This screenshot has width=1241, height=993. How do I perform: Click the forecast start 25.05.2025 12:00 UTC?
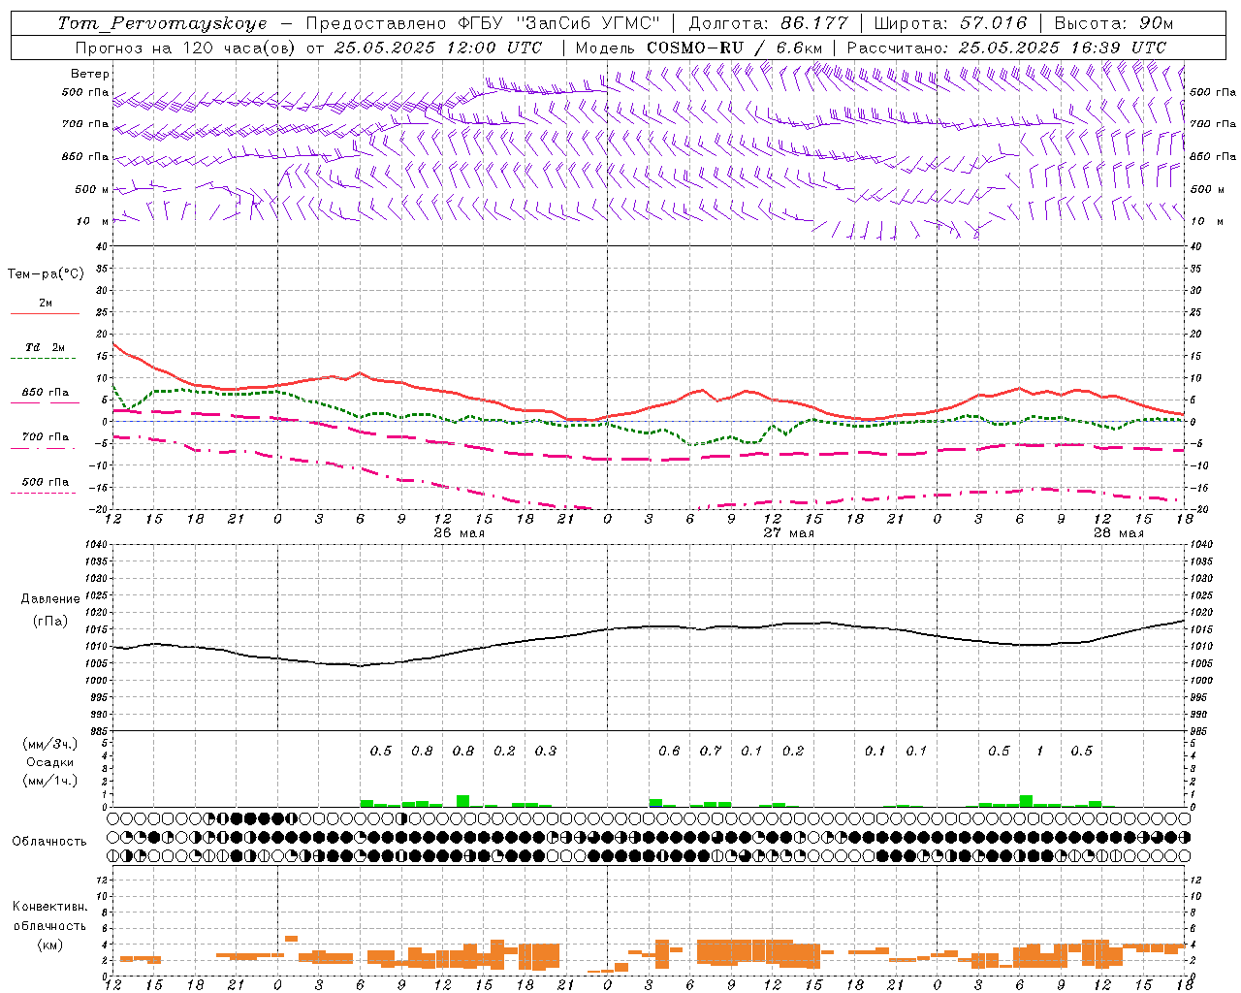point(438,48)
